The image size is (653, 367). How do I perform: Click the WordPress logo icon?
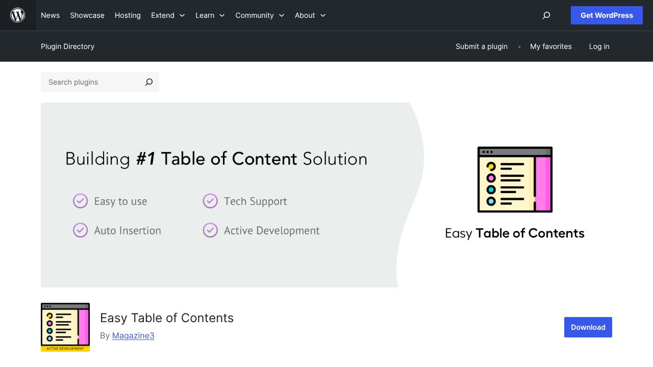17,15
